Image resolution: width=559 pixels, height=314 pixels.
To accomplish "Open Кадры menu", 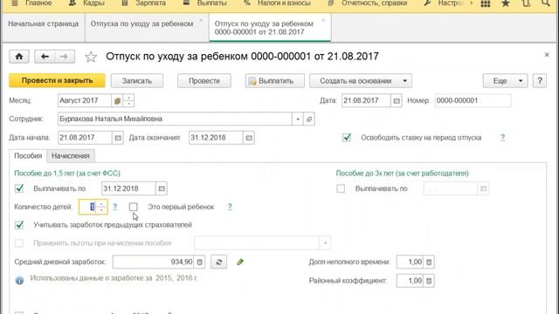I will click(87, 3).
